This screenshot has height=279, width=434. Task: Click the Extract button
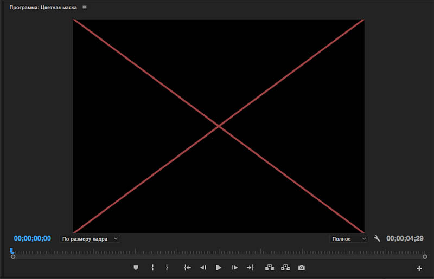pyautogui.click(x=285, y=268)
